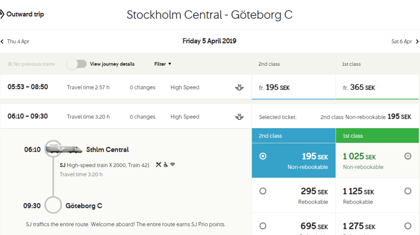
Task: Select the fr. 365 SEK 1st class price
Action: (x=377, y=87)
